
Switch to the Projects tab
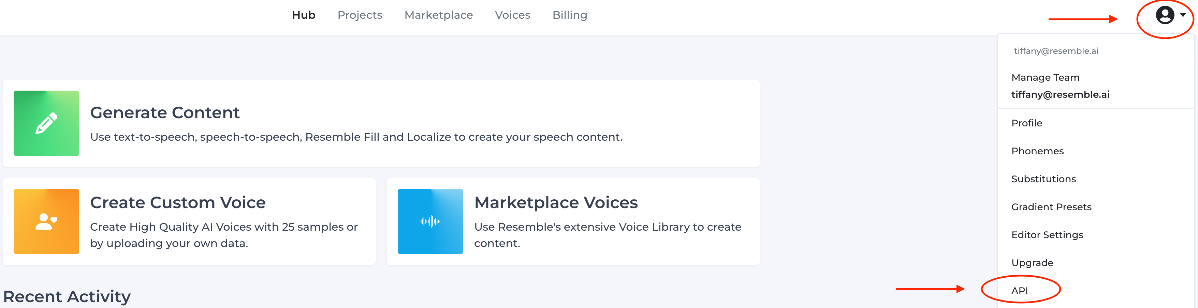[x=360, y=15]
